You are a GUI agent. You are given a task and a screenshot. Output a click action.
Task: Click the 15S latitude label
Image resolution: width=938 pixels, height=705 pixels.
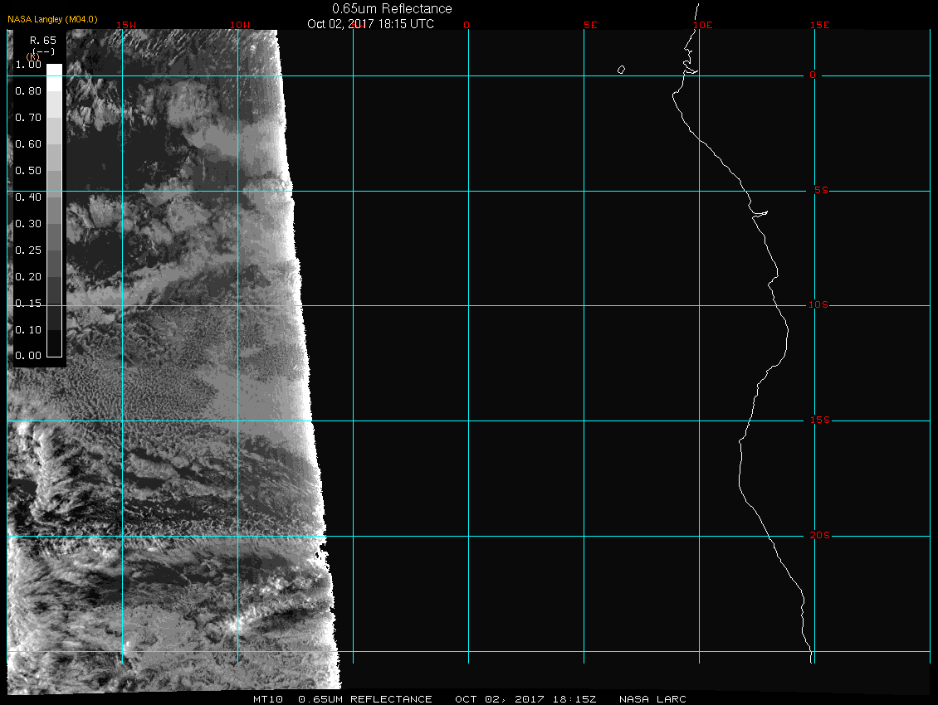(819, 421)
